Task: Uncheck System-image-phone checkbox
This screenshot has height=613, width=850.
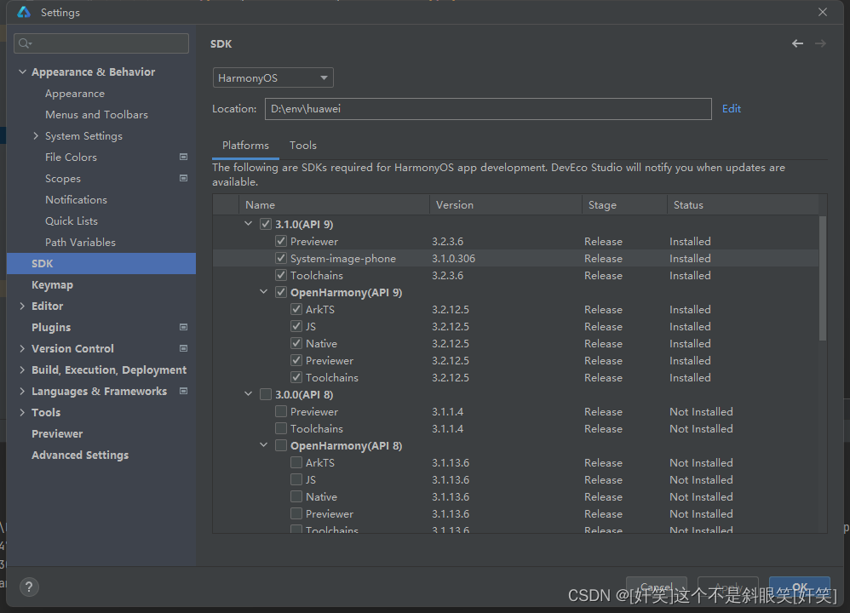Action: point(281,258)
